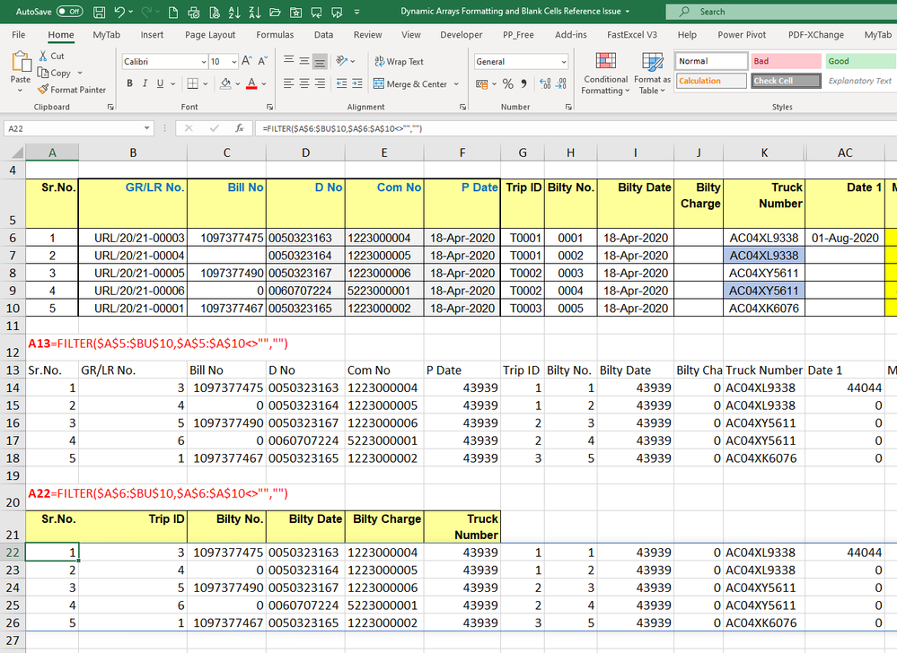Switch to the Insert tab
The image size is (897, 653).
point(152,35)
